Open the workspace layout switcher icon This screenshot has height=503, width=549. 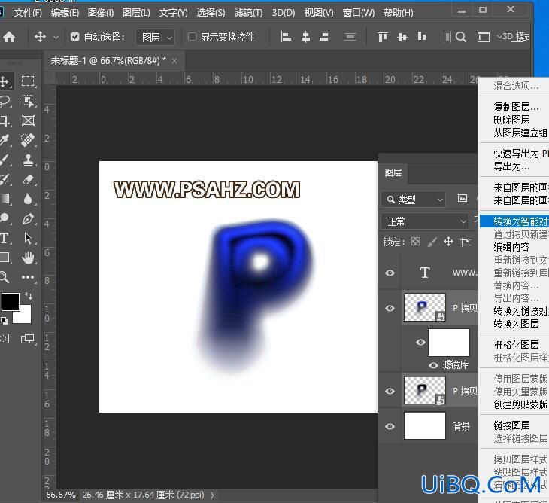point(484,37)
